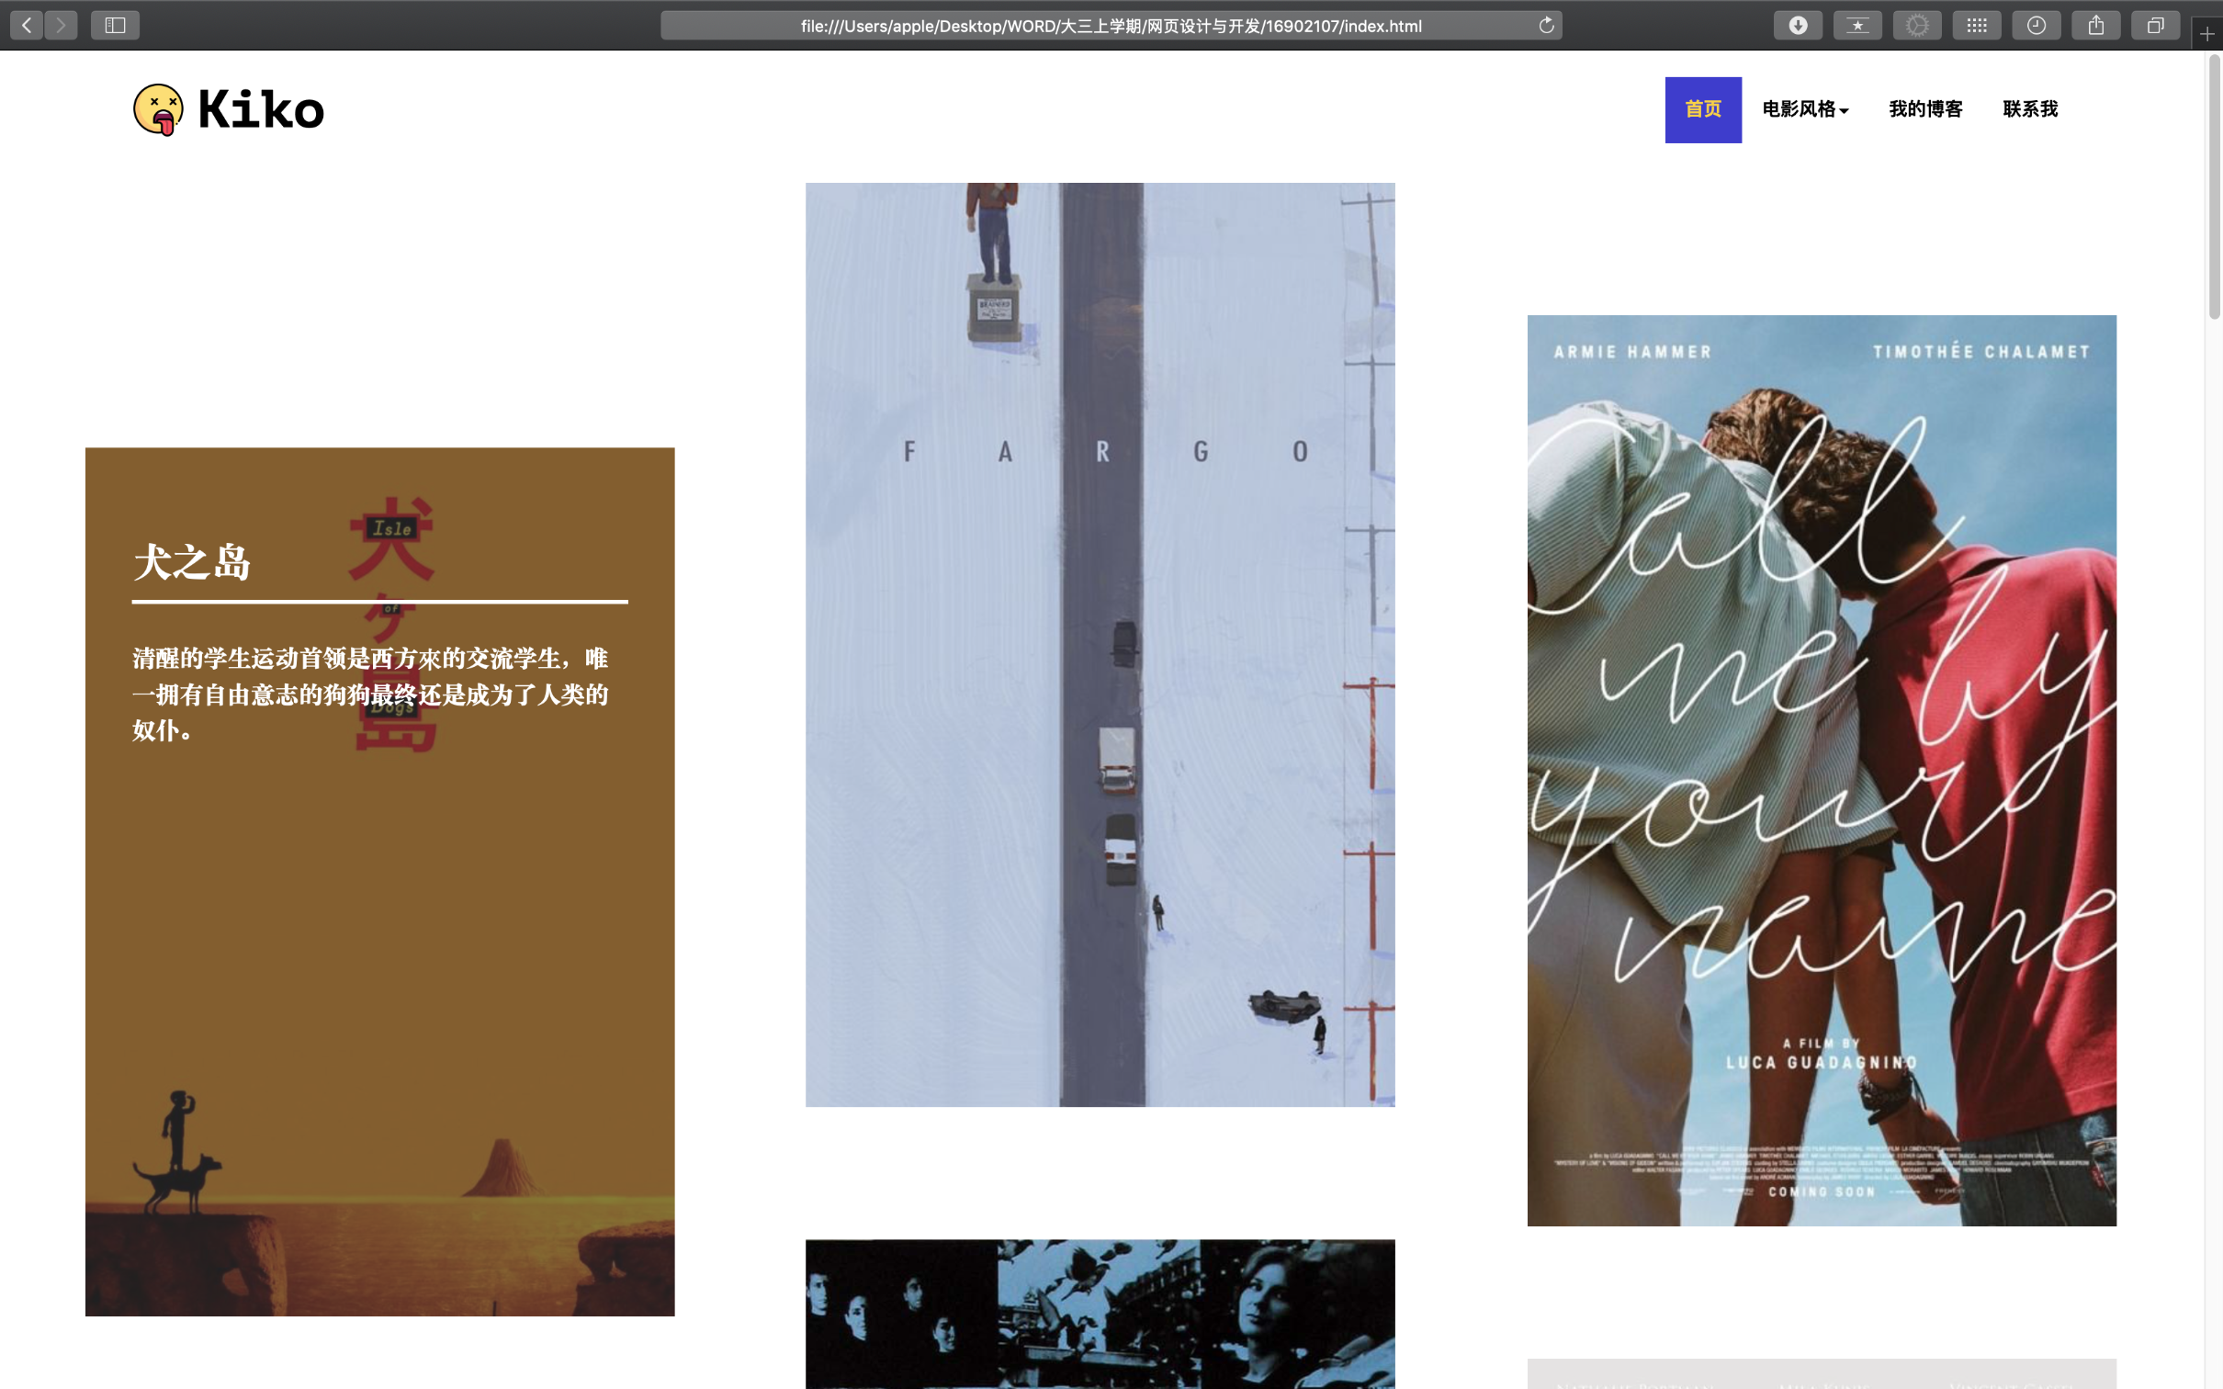The width and height of the screenshot is (2223, 1389).
Task: Show browsing history clock icon
Action: click(2037, 25)
